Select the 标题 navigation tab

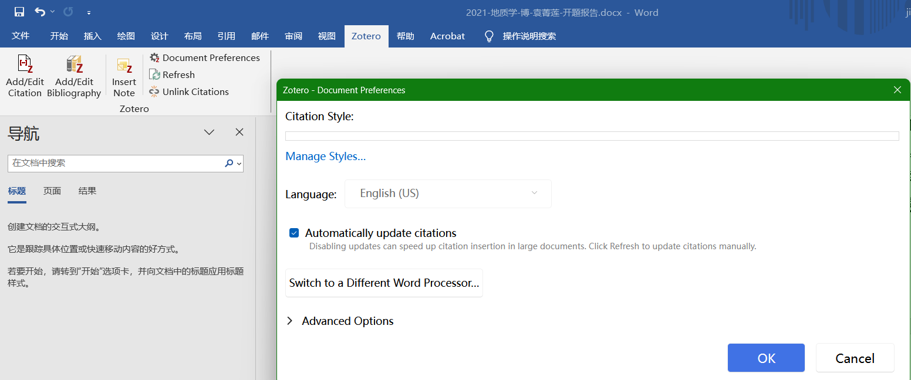pyautogui.click(x=17, y=191)
